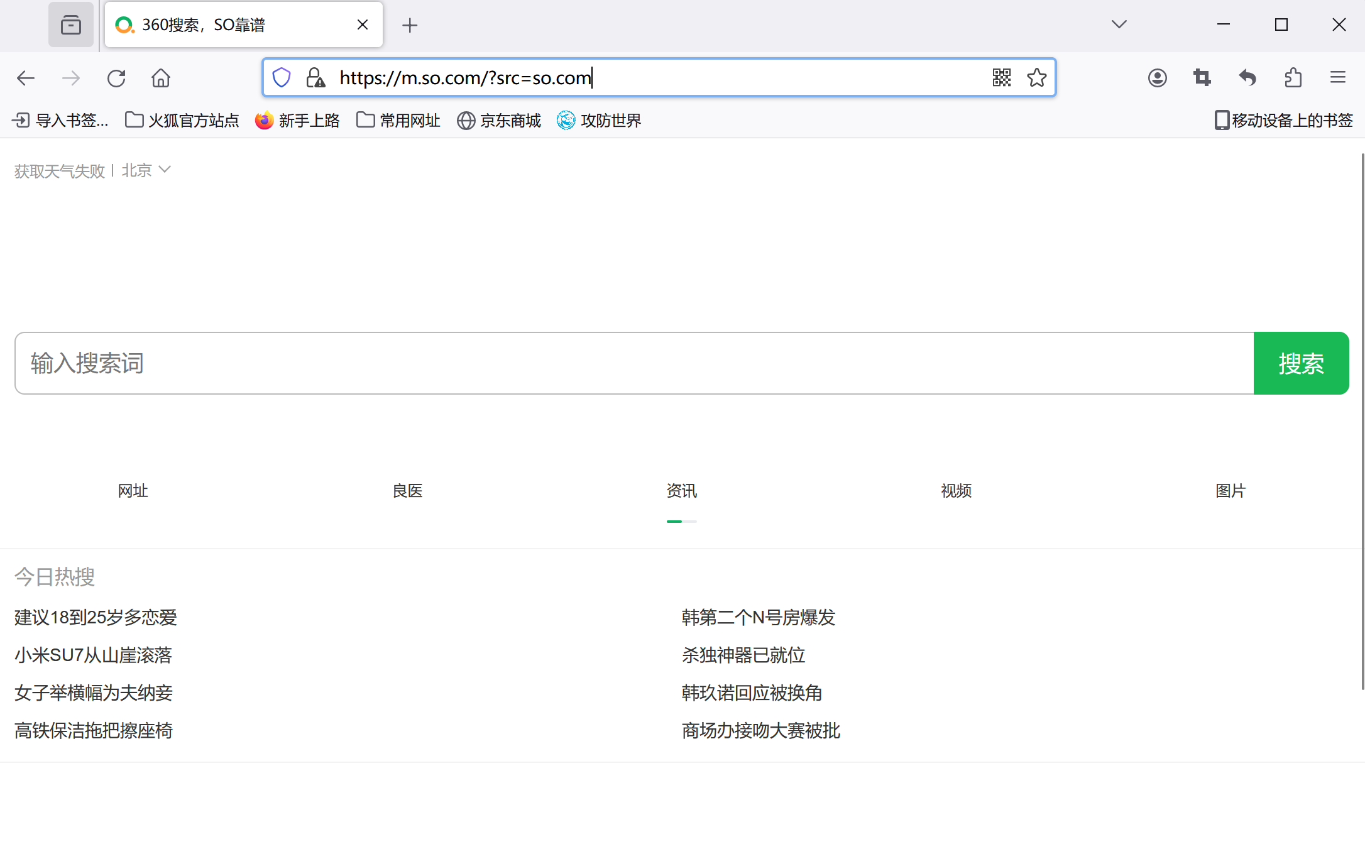Open hot search 小米SU7从山崖滚落
The image size is (1365, 854).
tap(93, 655)
